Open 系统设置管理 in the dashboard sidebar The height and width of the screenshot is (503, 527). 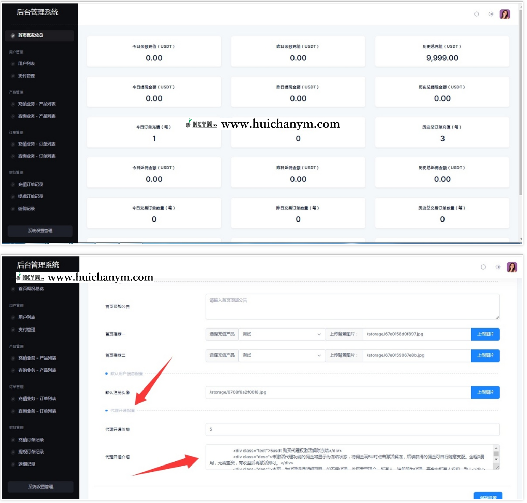tap(40, 231)
